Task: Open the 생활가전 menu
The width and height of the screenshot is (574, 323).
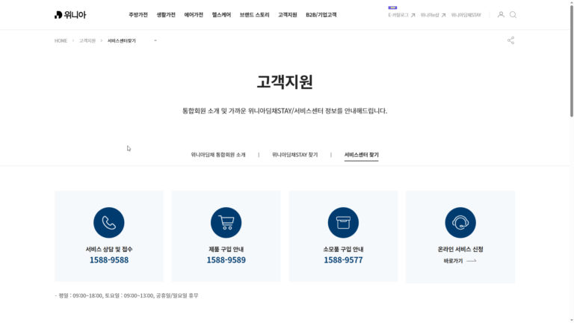Action: [x=166, y=15]
